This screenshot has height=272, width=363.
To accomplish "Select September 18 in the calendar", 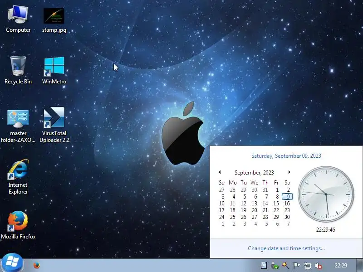I will pyautogui.click(x=233, y=210).
